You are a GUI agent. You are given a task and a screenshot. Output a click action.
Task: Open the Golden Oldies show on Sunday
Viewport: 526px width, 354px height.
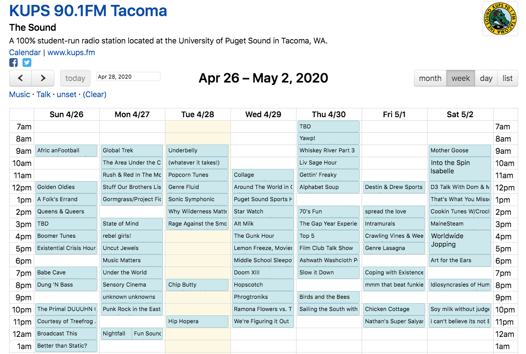[x=66, y=187]
